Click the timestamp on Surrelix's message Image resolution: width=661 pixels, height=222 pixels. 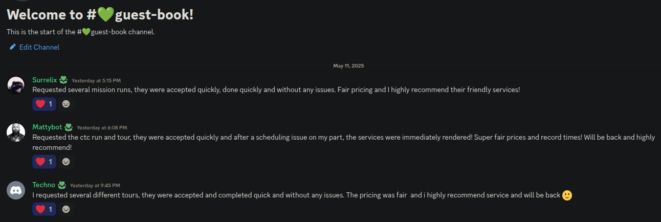(x=96, y=80)
